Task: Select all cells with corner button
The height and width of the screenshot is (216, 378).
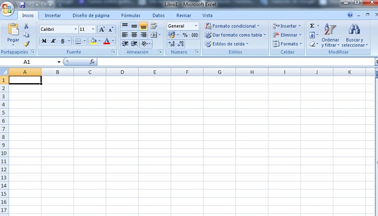Action: coord(4,72)
